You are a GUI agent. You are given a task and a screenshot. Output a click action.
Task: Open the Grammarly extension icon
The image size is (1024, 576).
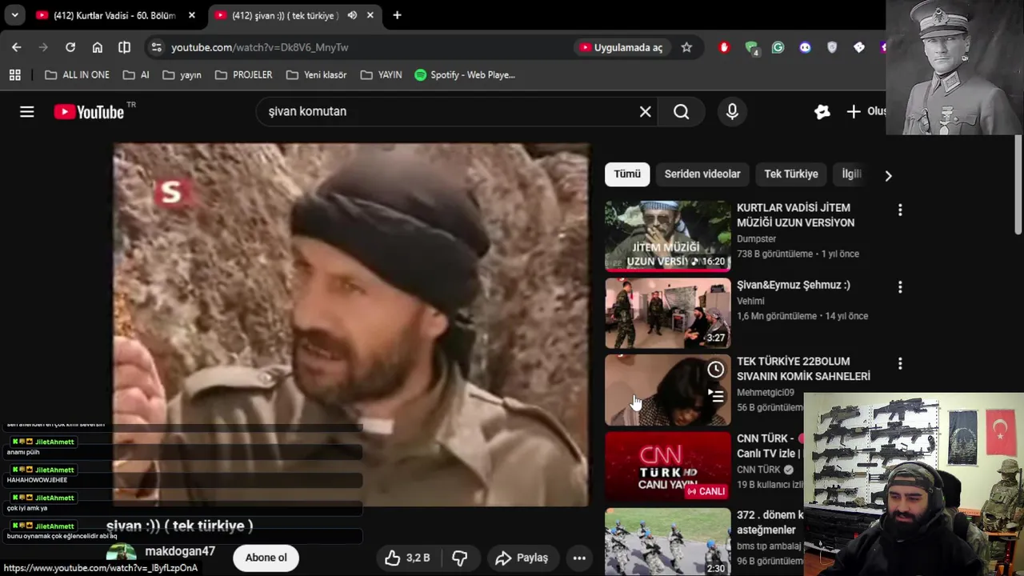tap(778, 47)
